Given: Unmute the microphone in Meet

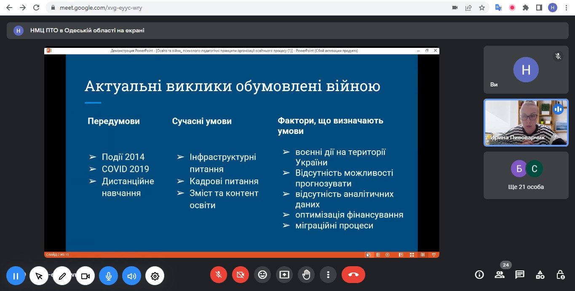Looking at the screenshot, I should (x=219, y=275).
